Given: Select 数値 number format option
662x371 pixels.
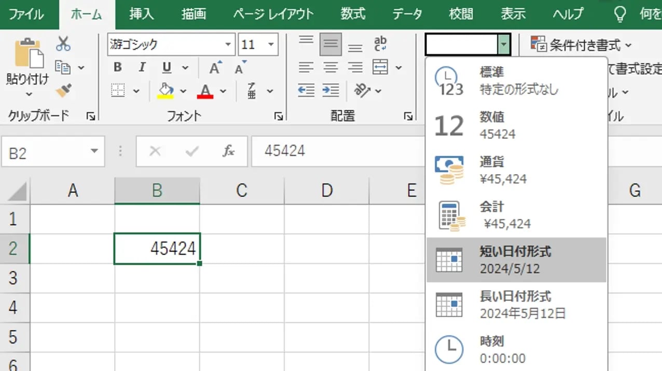Looking at the screenshot, I should pyautogui.click(x=516, y=125).
